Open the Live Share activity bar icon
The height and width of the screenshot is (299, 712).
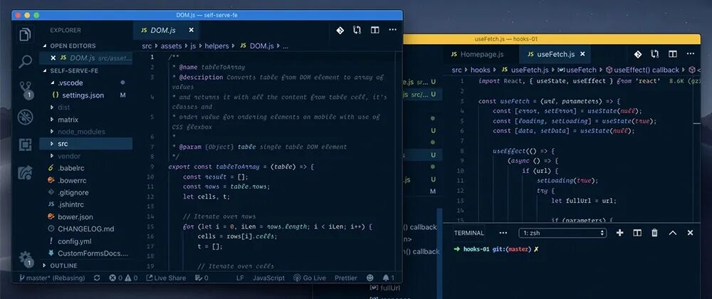(x=25, y=173)
